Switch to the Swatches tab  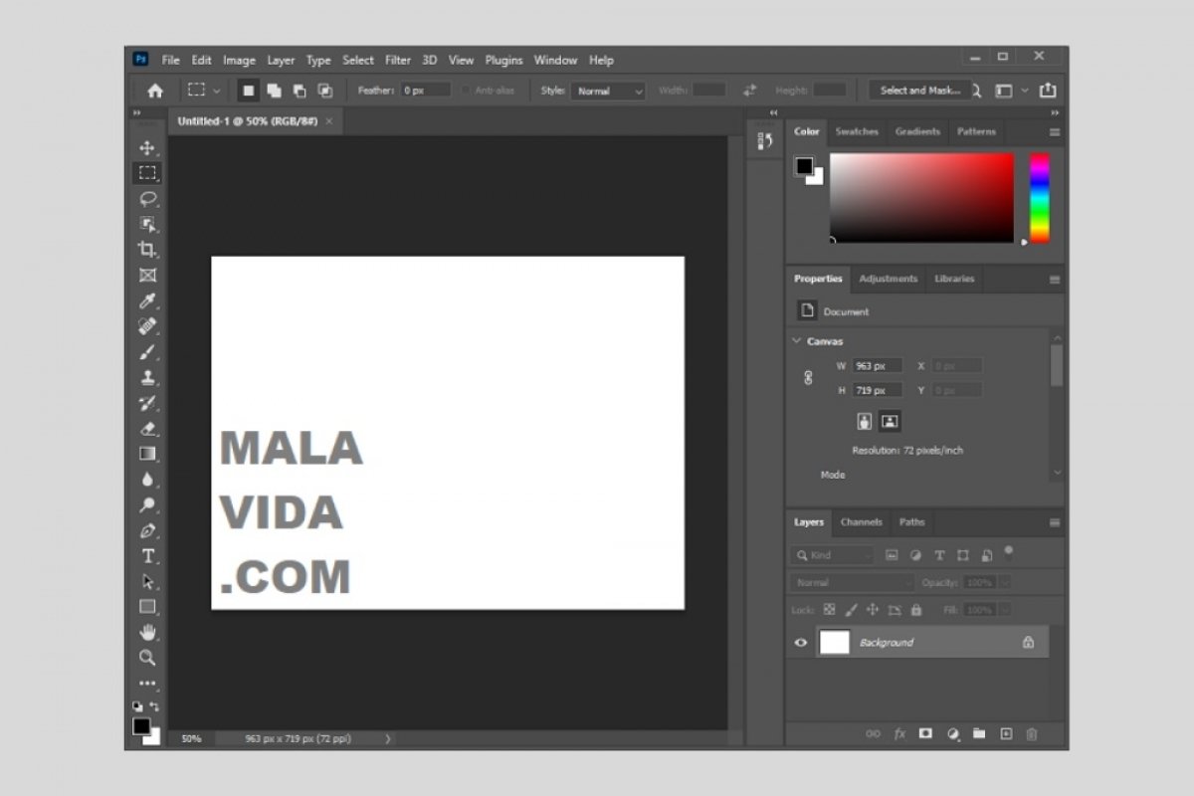click(x=857, y=131)
